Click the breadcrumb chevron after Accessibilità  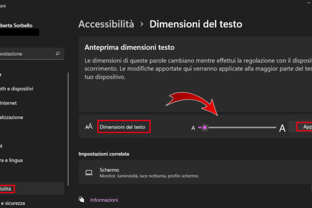[142, 24]
